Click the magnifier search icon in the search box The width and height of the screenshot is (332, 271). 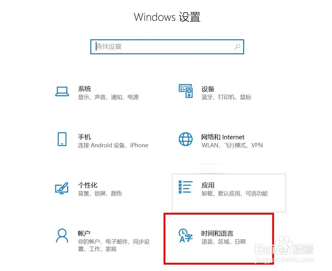pos(237,47)
